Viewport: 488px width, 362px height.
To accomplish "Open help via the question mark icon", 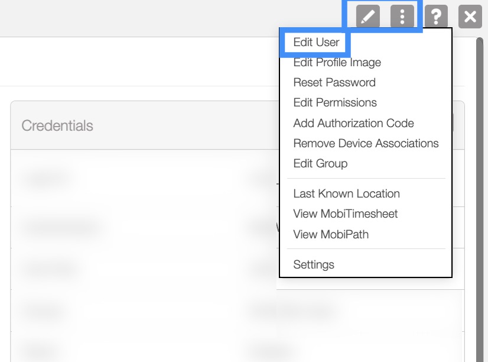I will point(436,17).
